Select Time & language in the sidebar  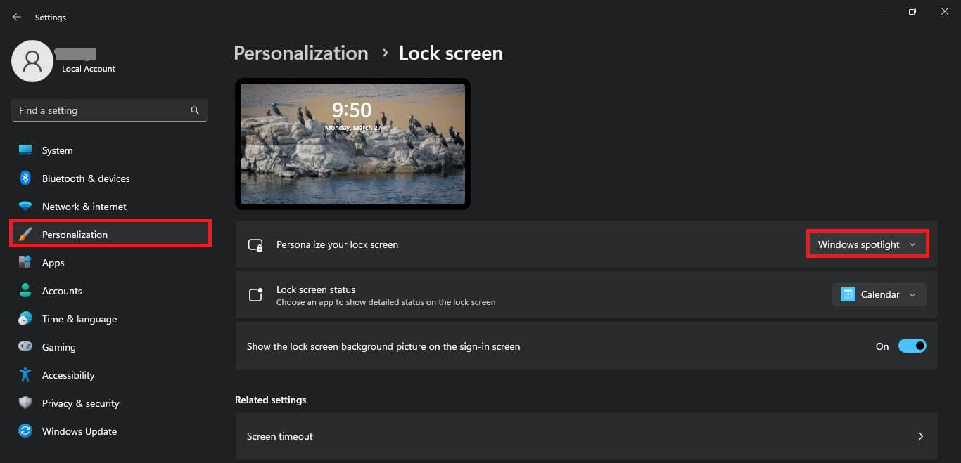coord(79,318)
